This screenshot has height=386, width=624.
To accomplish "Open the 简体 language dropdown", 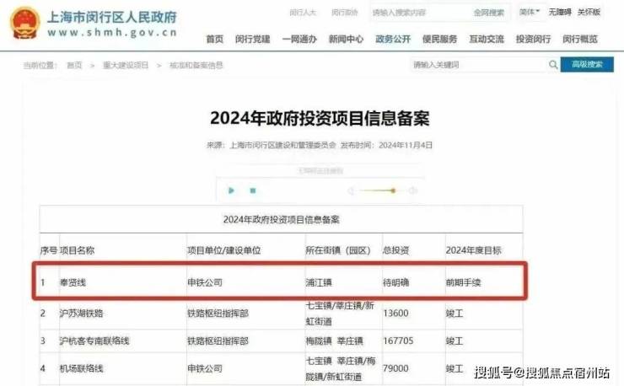I will 530,13.
